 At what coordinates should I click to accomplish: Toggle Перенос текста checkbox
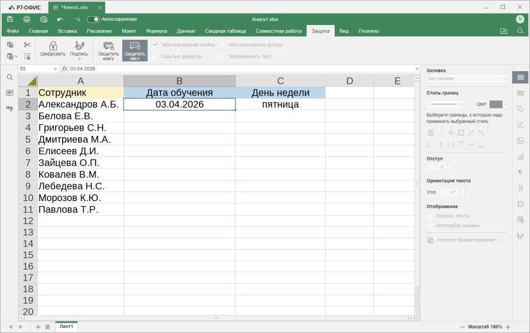click(x=430, y=216)
